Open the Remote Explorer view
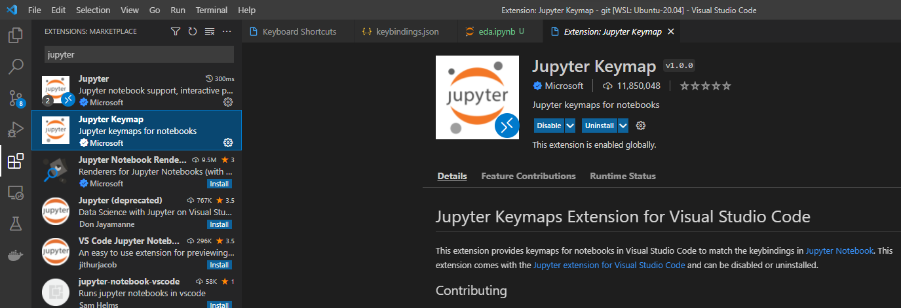 pos(16,192)
